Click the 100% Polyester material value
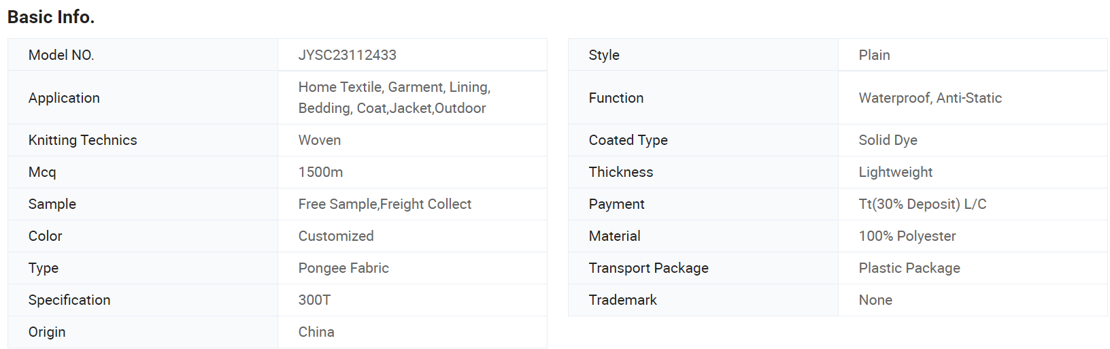1110x349 pixels. (907, 236)
